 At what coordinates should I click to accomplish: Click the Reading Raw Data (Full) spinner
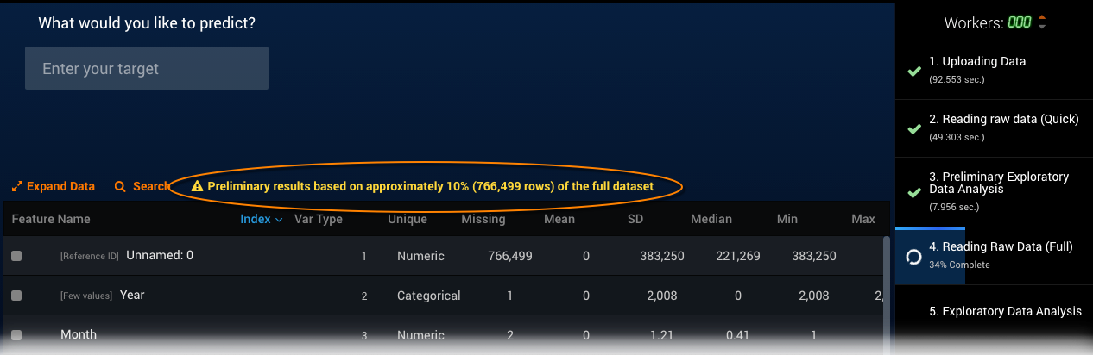click(913, 256)
